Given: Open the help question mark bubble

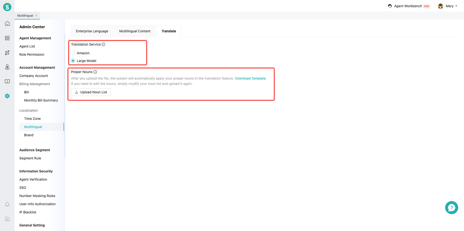Looking at the screenshot, I should point(452,207).
